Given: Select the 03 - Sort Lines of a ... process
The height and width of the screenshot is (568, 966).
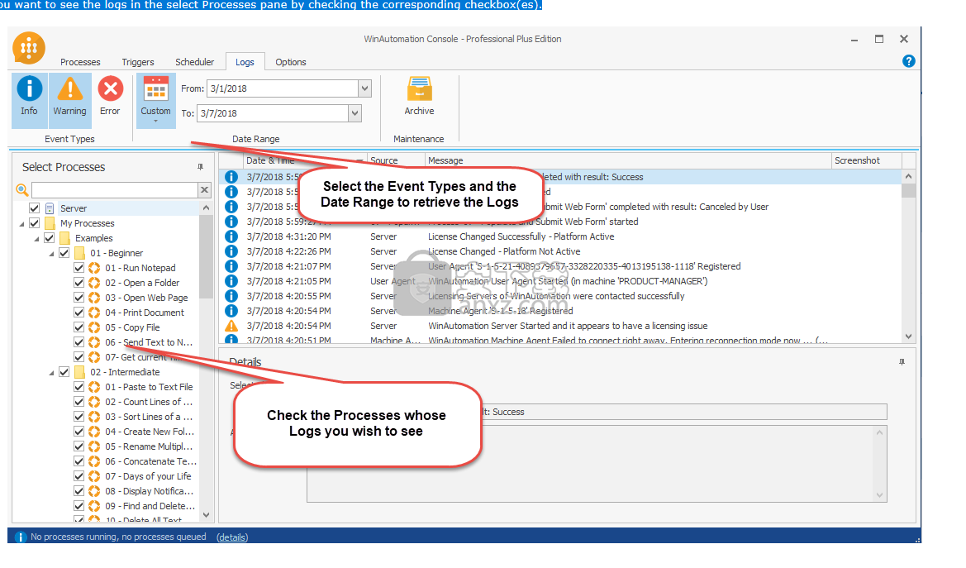Looking at the screenshot, I should [x=149, y=417].
